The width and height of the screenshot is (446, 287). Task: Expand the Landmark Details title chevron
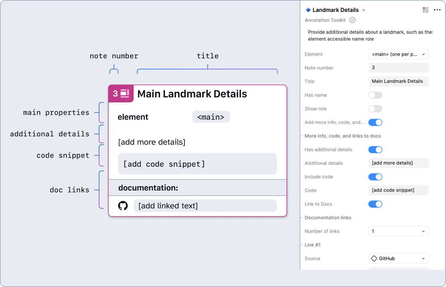click(x=364, y=10)
